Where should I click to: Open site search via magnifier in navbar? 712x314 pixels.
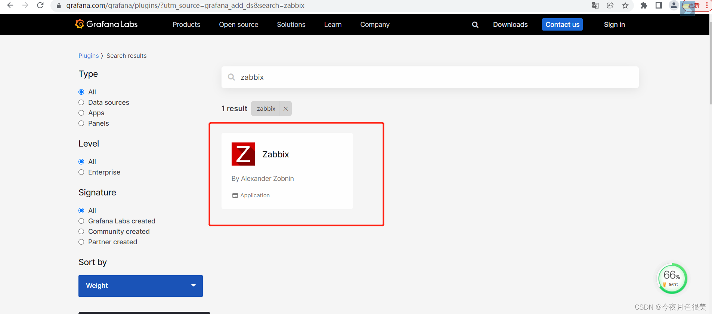[475, 25]
